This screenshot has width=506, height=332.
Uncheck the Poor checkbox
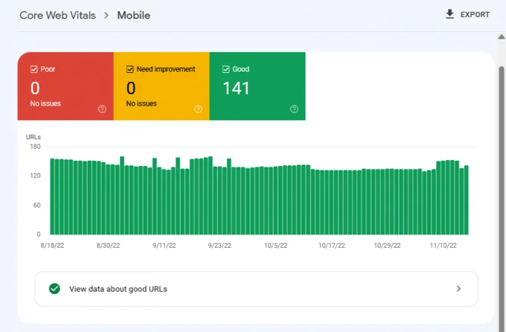34,69
